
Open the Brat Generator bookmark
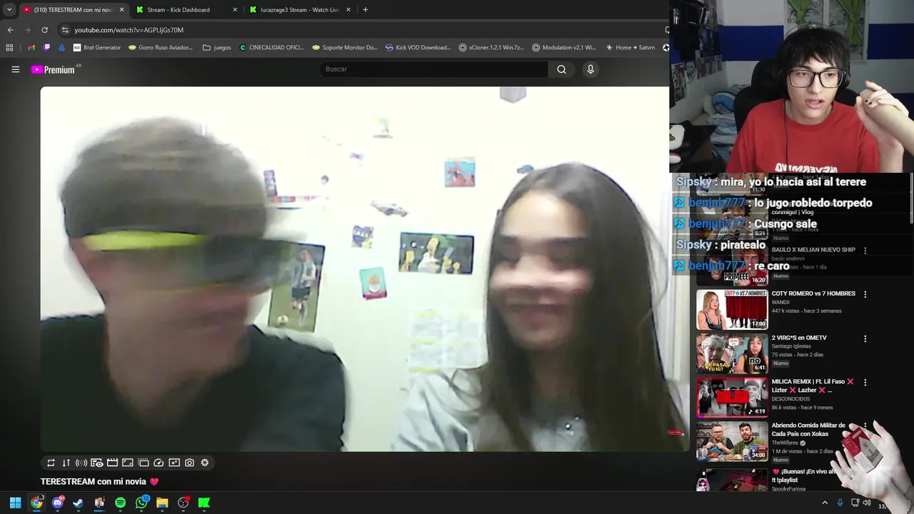(x=97, y=48)
